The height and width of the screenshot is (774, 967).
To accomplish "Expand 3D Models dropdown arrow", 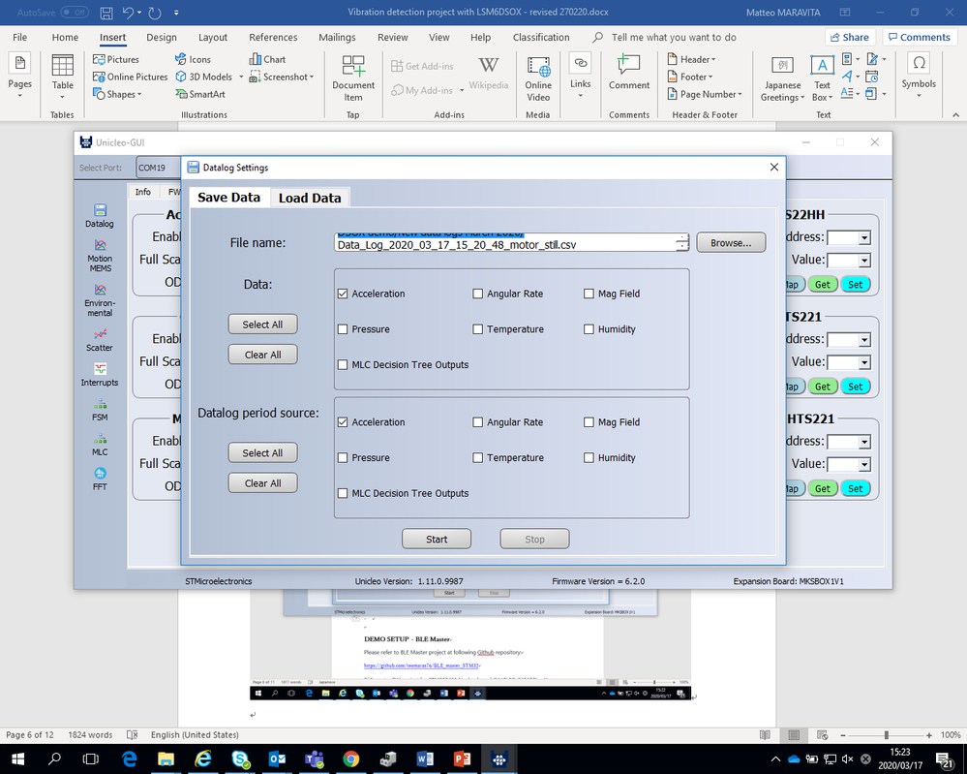I will (x=241, y=77).
